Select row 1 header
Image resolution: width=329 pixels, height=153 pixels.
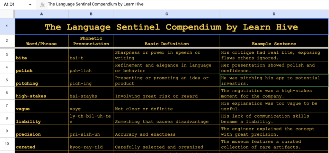7,26
